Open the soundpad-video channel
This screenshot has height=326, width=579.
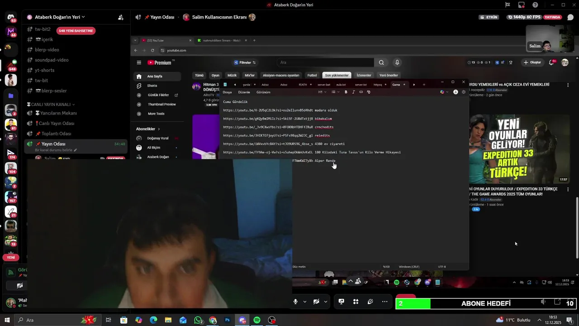(x=52, y=60)
